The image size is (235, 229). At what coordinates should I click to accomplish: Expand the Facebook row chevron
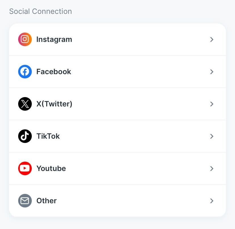(212, 72)
